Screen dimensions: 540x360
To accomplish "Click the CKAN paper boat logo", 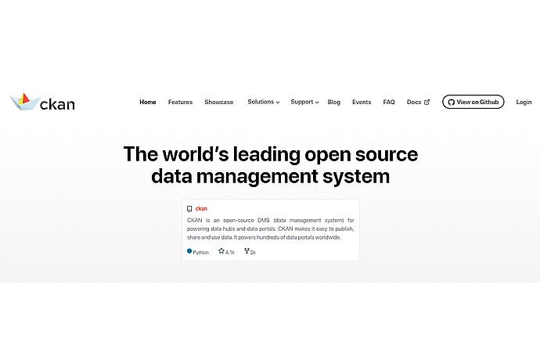I will (x=25, y=102).
